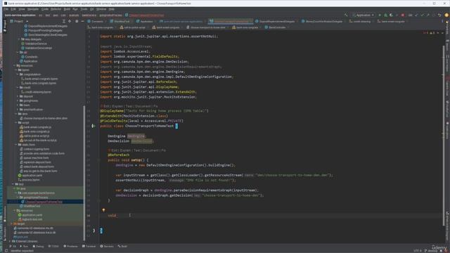This screenshot has height=253, width=450.
Task: Open the TODO tool window button
Action: [53, 247]
